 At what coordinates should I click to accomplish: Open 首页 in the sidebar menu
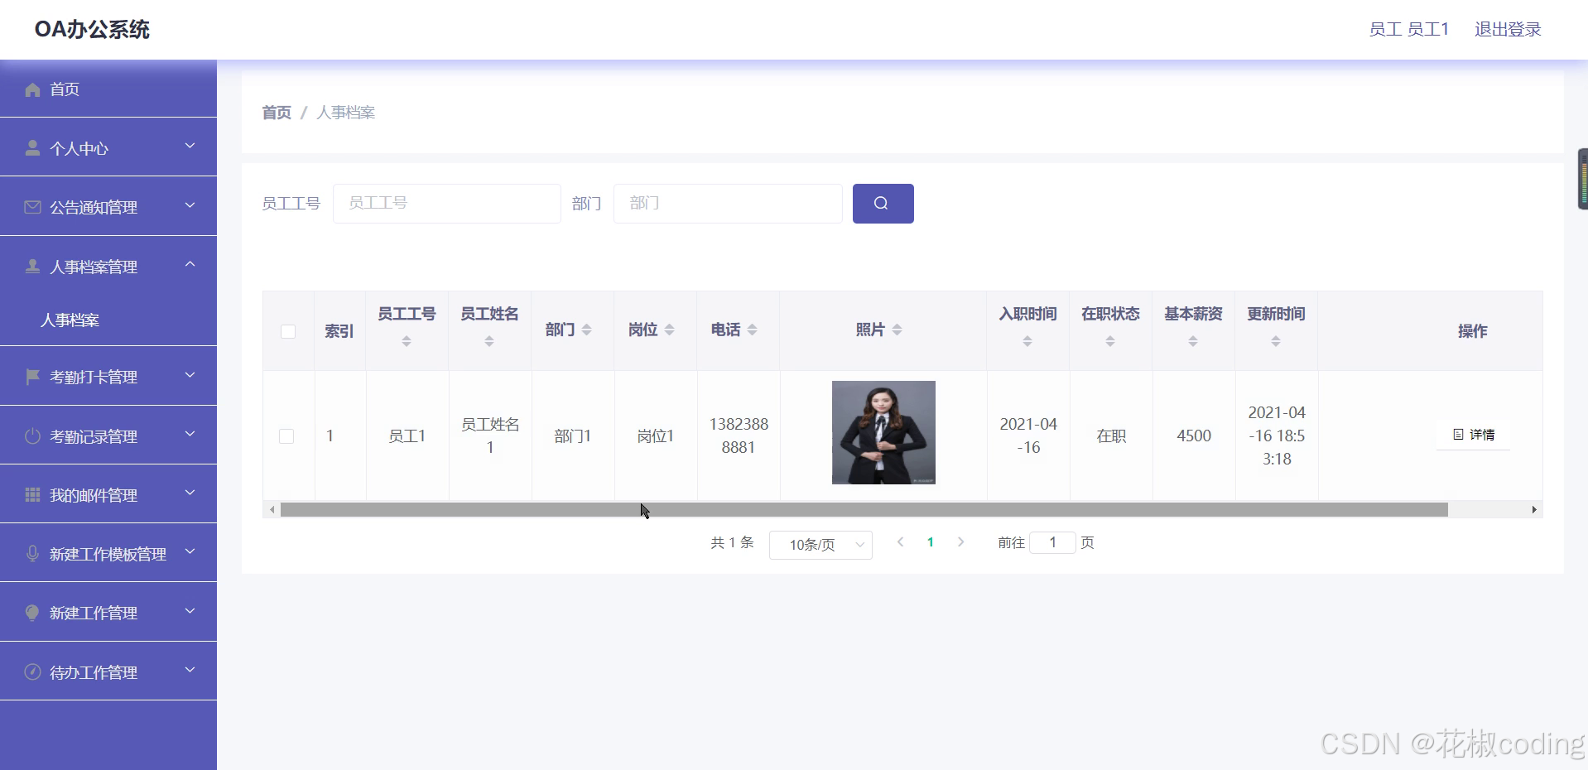[x=108, y=89]
